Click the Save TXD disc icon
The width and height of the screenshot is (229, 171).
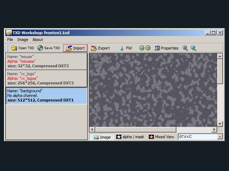[x=40, y=48]
